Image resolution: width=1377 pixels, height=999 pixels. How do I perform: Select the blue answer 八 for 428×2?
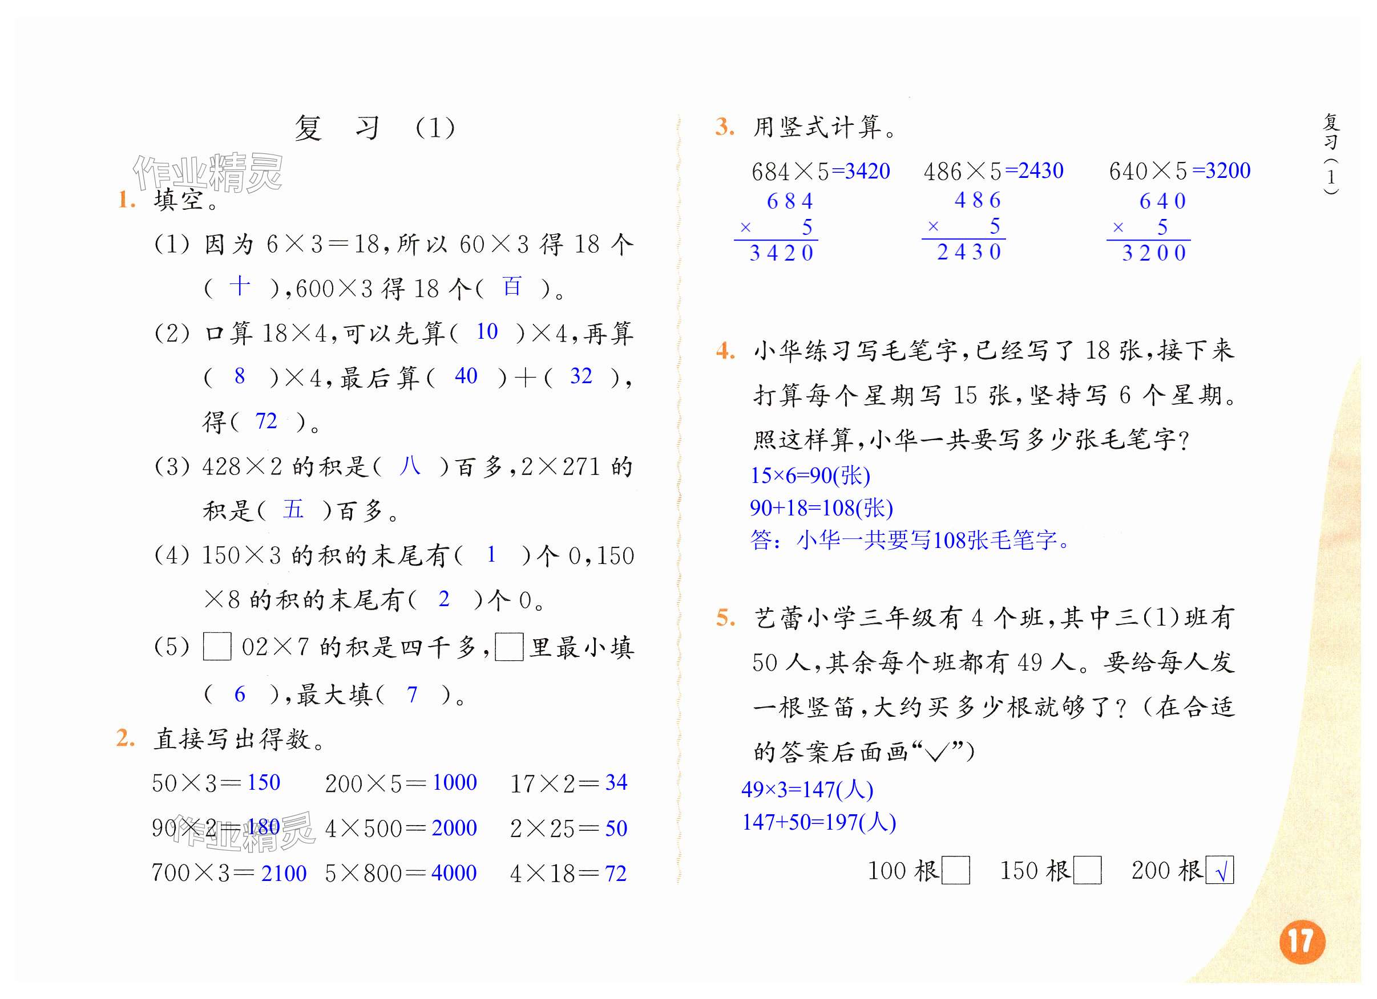[x=410, y=466]
